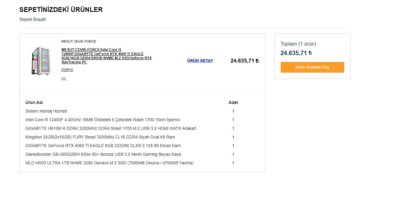The width and height of the screenshot is (397, 198).
Task: Click the product row price 24.635,71 ₺
Action: 245,61
